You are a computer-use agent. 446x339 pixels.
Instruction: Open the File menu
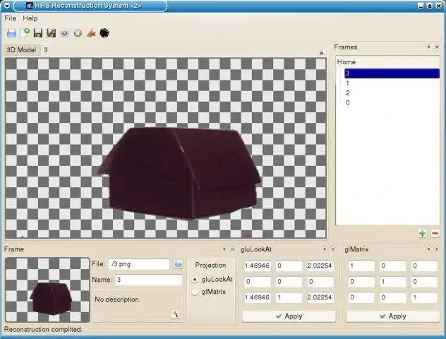click(x=11, y=18)
